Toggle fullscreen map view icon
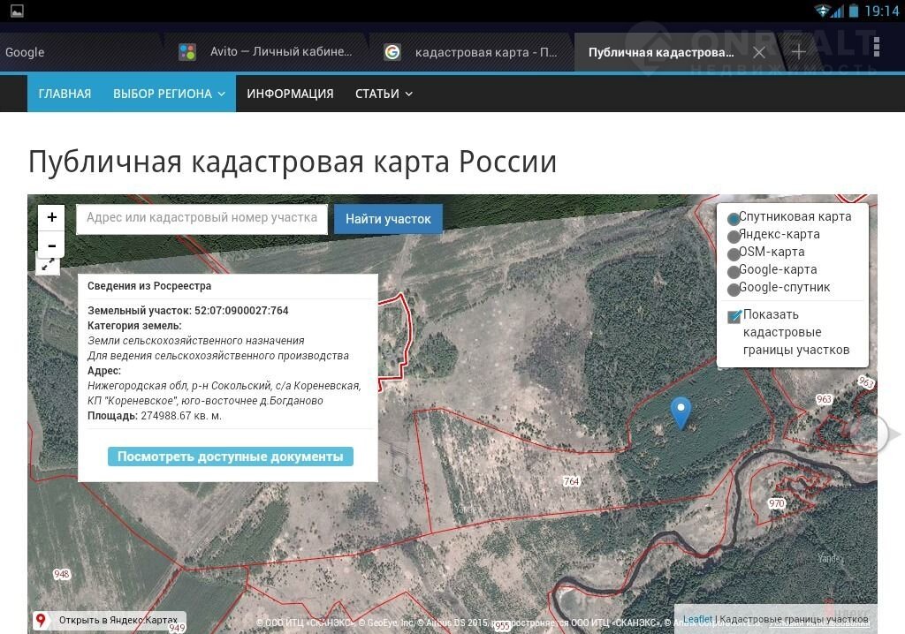The image size is (905, 634). click(49, 264)
